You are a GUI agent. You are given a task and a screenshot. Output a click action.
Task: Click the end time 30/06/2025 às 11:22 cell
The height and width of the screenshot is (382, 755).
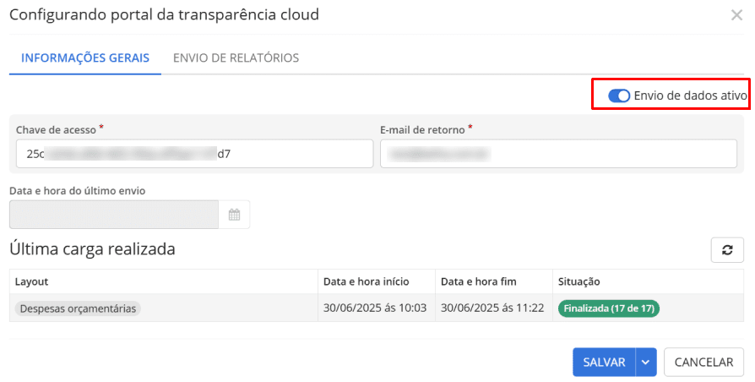coord(492,308)
